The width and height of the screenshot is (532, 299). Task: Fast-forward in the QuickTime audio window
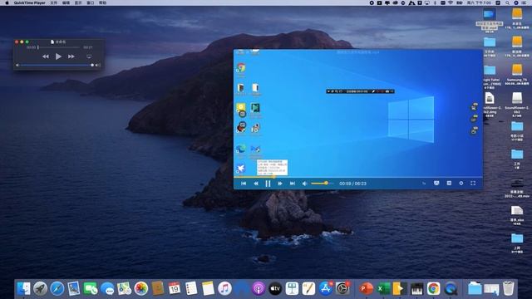[71, 56]
